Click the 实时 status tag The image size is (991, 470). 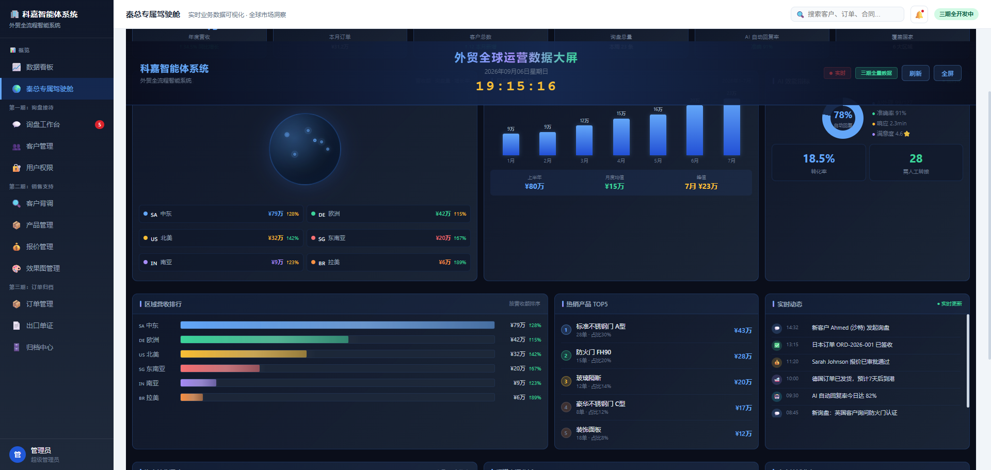[x=837, y=73]
